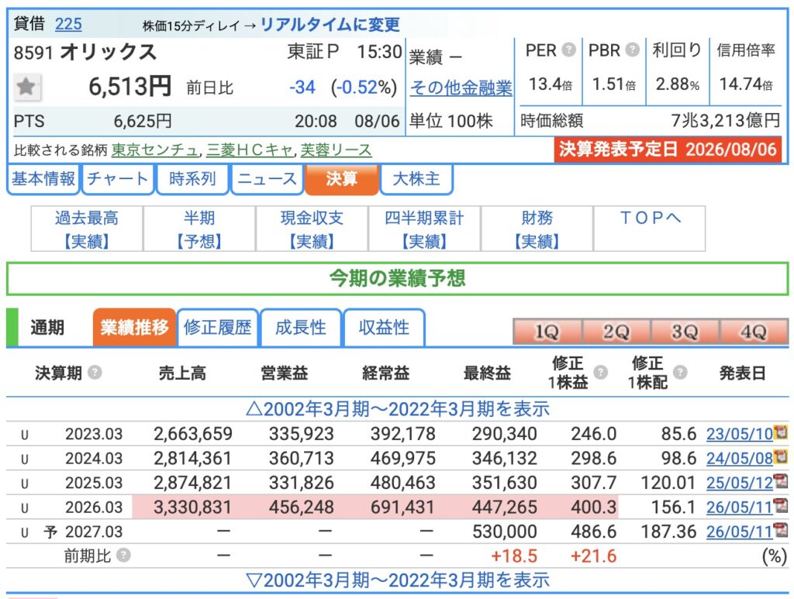The width and height of the screenshot is (794, 599).
Task: Click リアルタイムに変更 link
Action: tap(330, 24)
